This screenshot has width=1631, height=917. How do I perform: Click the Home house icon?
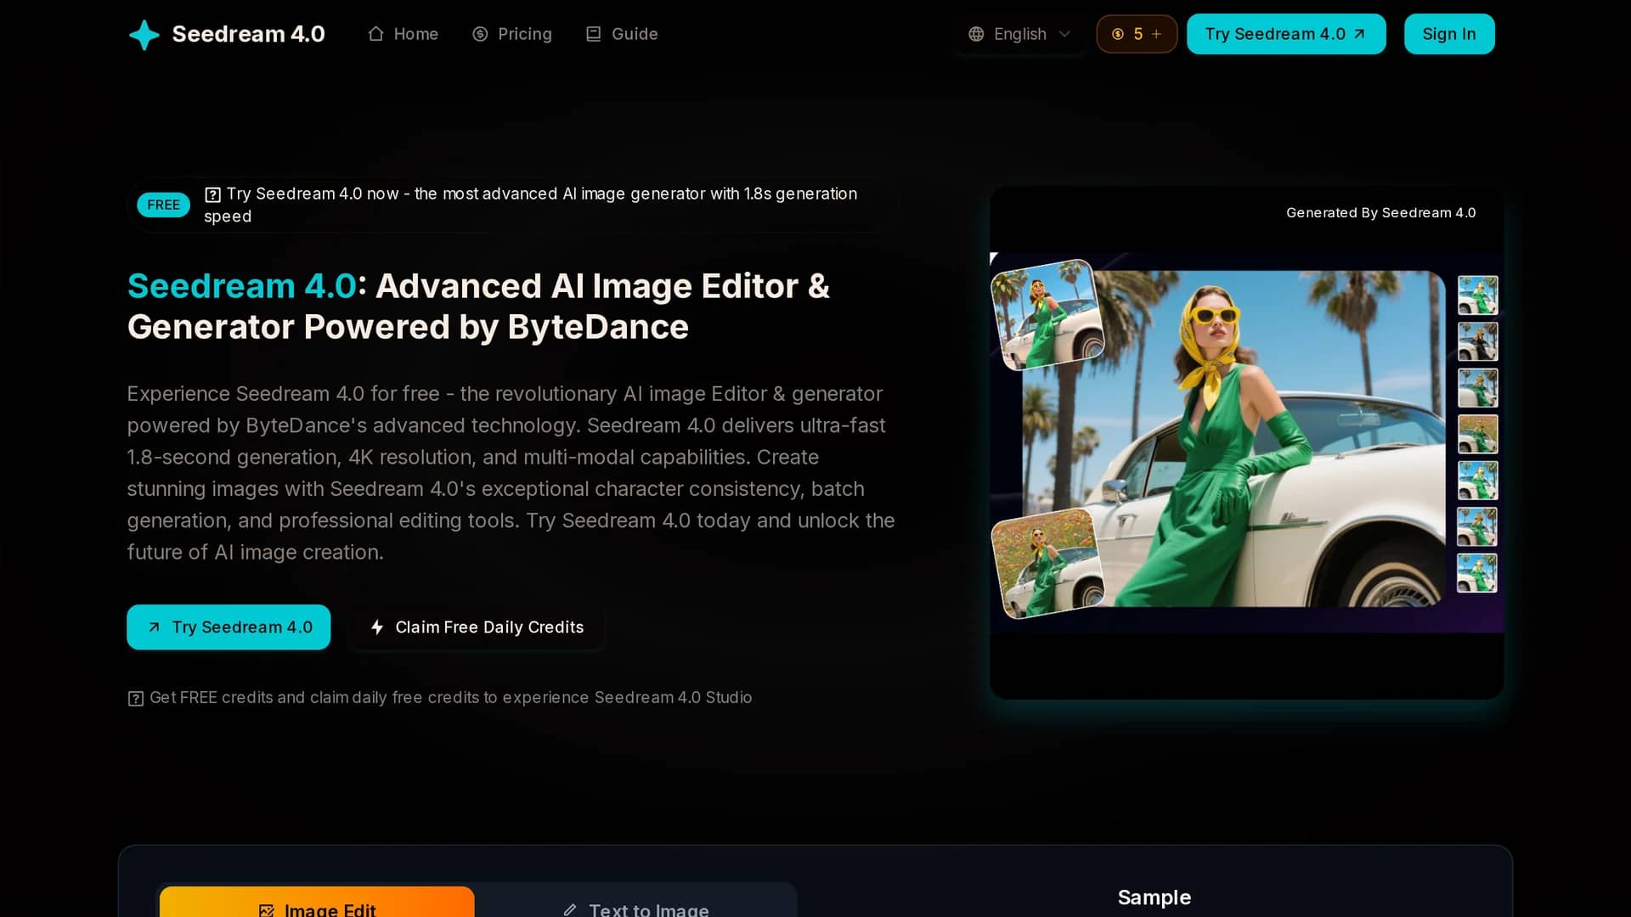click(x=375, y=34)
